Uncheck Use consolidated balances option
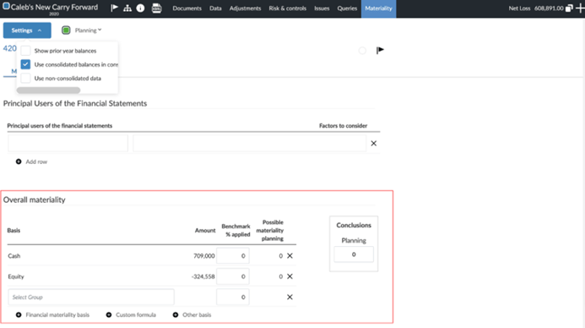585x328 pixels. point(25,64)
